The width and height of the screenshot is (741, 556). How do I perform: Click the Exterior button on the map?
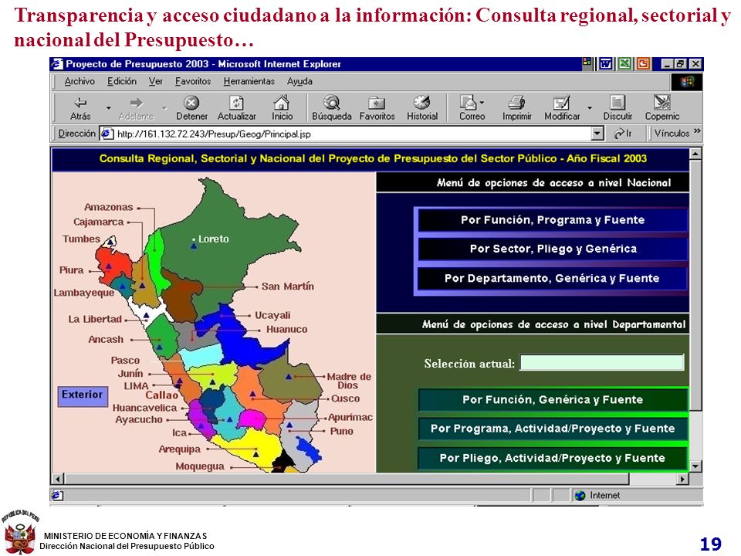click(x=83, y=396)
